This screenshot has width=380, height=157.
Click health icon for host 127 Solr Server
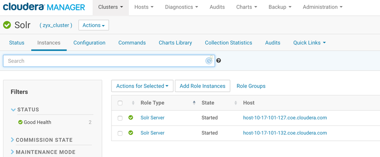coord(131,118)
